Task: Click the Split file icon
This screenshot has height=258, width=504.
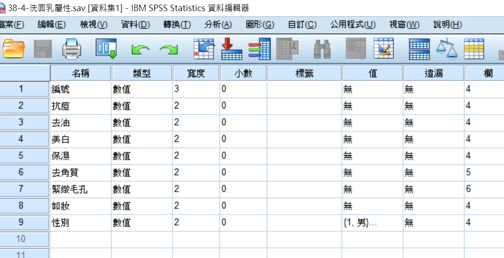Action: click(419, 48)
